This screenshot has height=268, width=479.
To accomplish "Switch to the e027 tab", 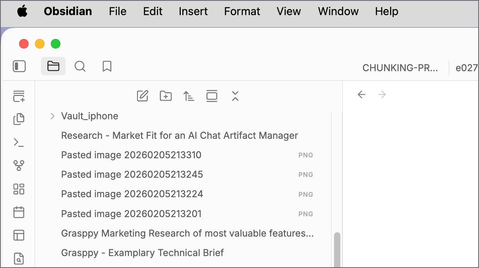I will [x=466, y=68].
